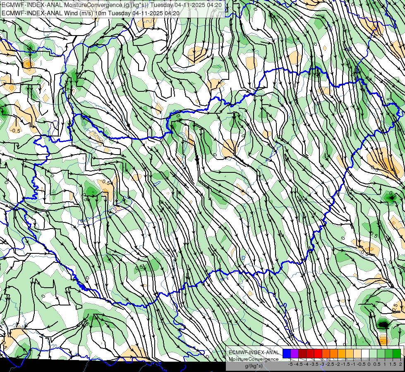Select lightest green swatch between 0 and 0.5
Viewport: 405px width, 372px height.
[373, 354]
